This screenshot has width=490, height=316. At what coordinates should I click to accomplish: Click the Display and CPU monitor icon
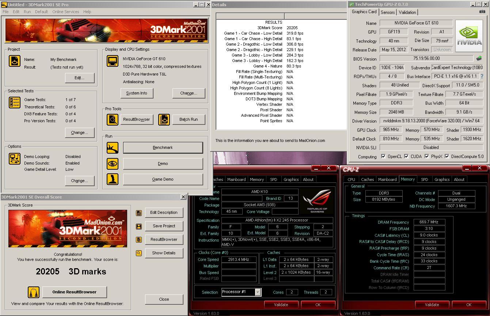point(113,61)
